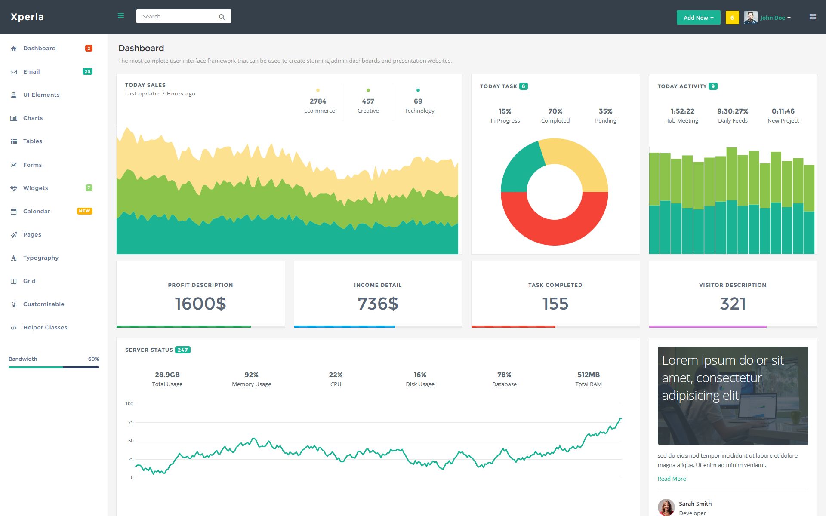The width and height of the screenshot is (826, 516).
Task: Select Typography in the sidebar
Action: pyautogui.click(x=41, y=258)
